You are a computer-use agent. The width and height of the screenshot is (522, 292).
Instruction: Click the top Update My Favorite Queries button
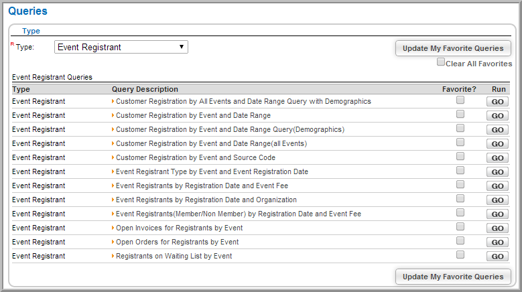pos(453,48)
